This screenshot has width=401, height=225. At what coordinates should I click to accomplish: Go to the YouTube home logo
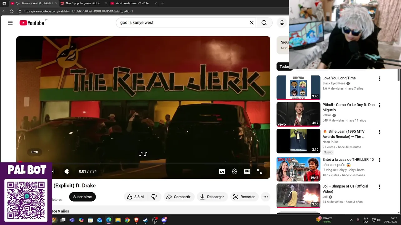[32, 23]
